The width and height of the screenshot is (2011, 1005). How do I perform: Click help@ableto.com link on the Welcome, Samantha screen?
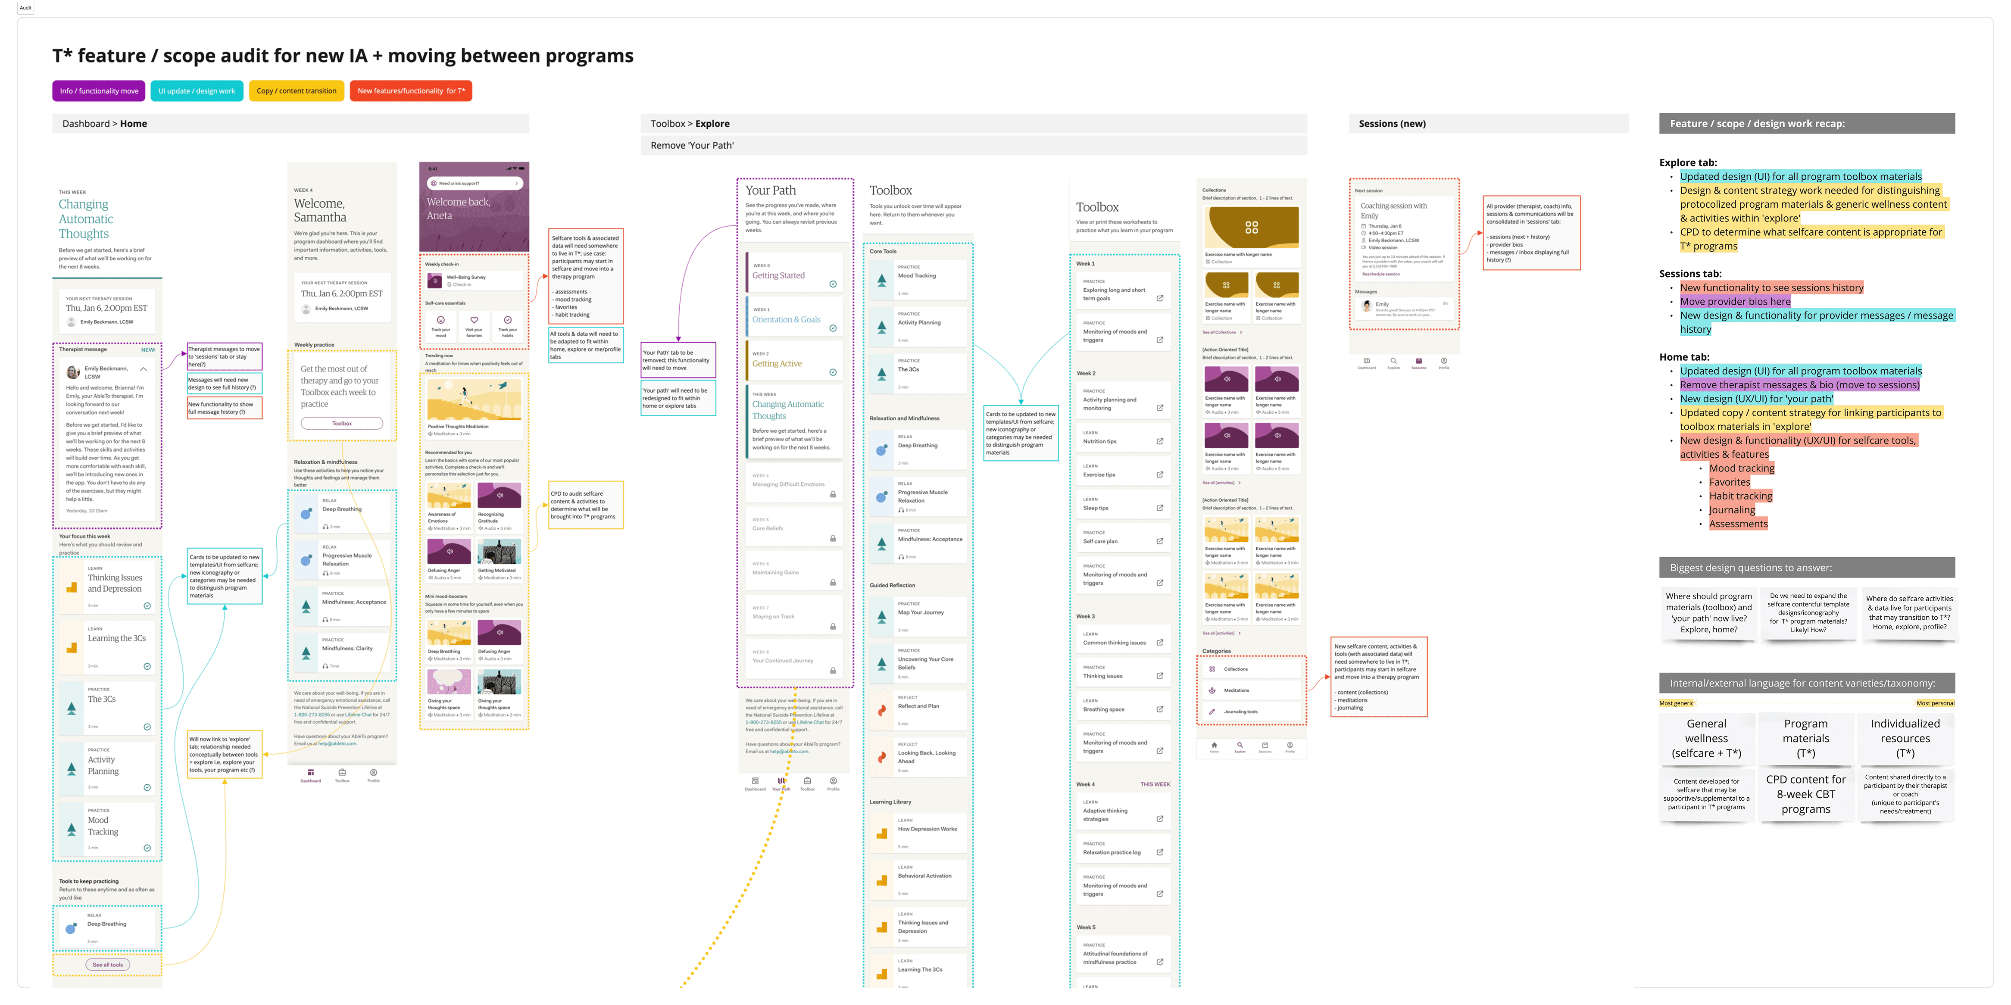click(x=337, y=743)
